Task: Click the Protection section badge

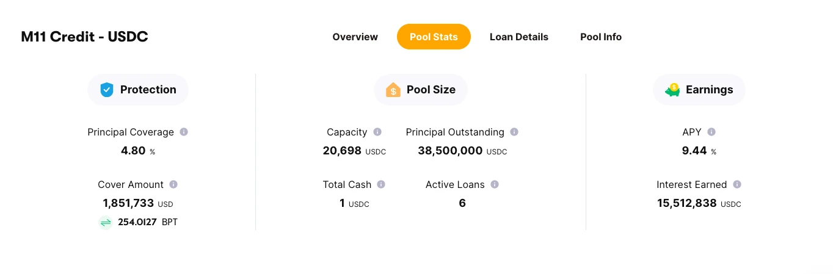Action: 138,90
